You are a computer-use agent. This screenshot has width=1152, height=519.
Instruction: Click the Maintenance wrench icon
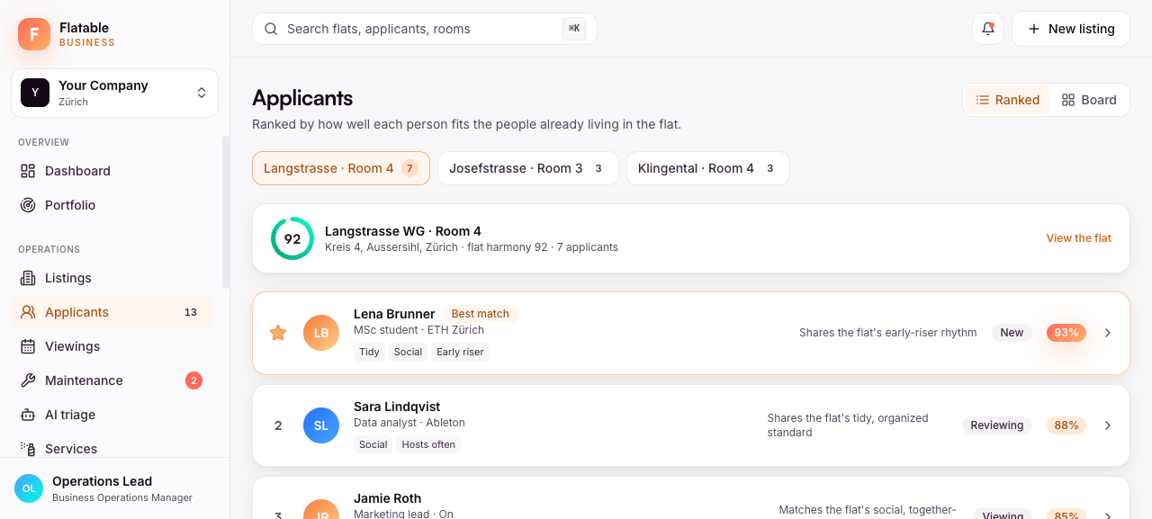pos(28,380)
